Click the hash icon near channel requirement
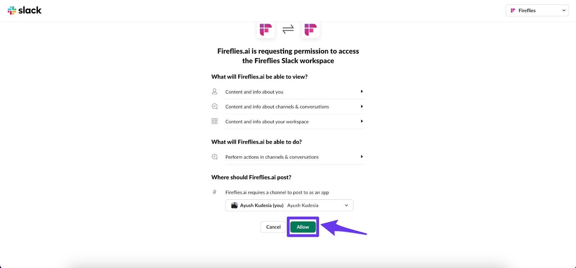576x268 pixels. pyautogui.click(x=215, y=192)
